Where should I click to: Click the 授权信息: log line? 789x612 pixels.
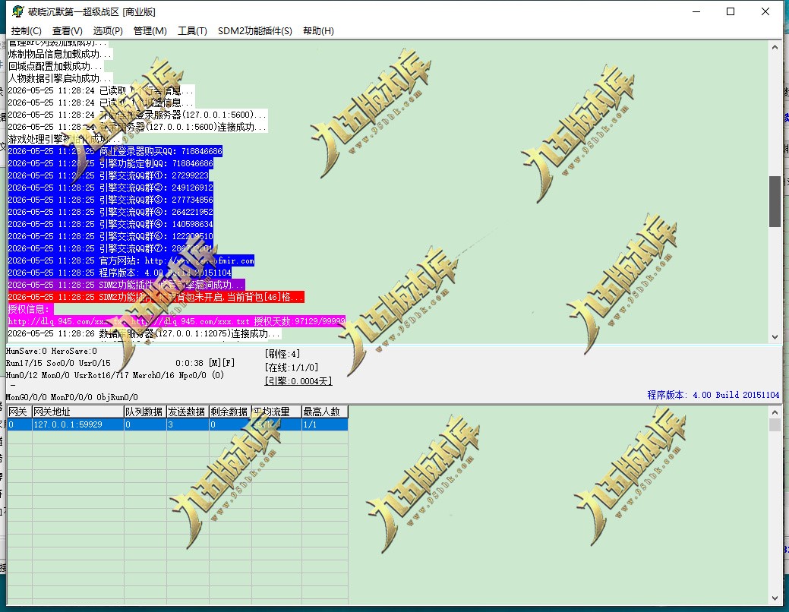click(x=30, y=309)
